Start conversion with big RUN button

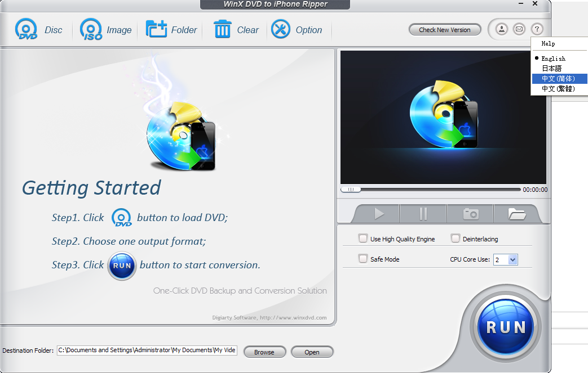pyautogui.click(x=506, y=327)
